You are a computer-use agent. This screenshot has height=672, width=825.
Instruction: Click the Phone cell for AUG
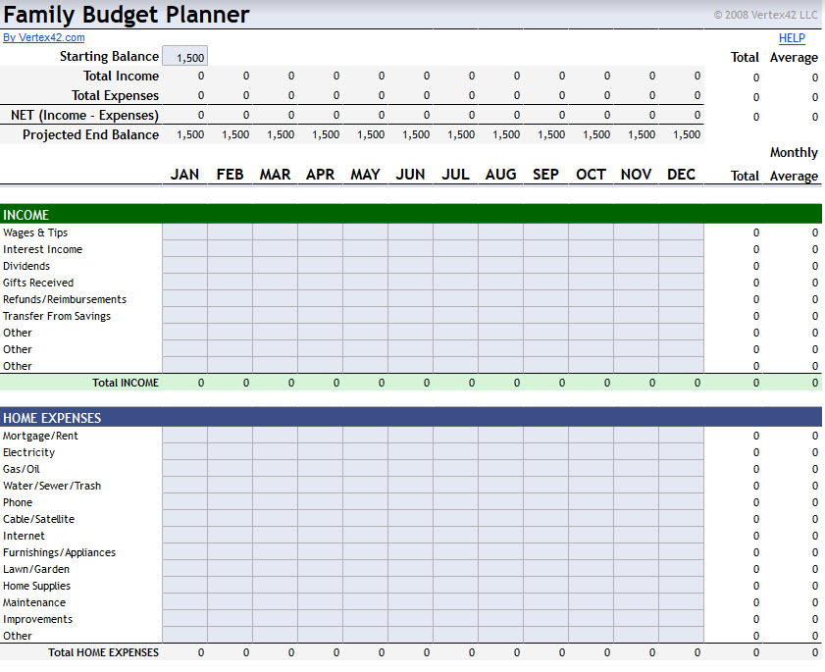point(500,502)
